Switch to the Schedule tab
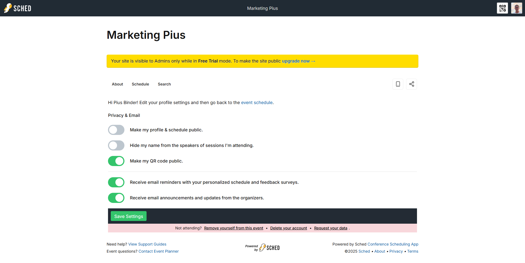Viewport: 525px width, 263px height. 140,84
